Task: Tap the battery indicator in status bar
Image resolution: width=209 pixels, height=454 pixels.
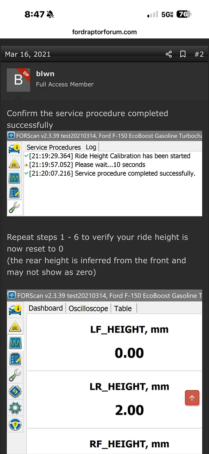Action: point(184,14)
